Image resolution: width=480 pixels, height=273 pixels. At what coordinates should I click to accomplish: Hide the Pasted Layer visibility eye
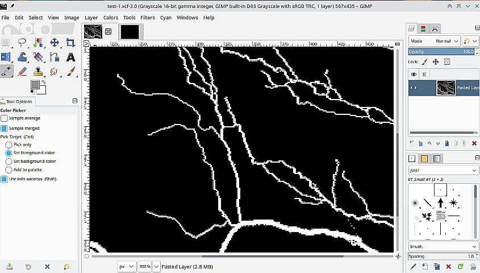click(x=414, y=88)
